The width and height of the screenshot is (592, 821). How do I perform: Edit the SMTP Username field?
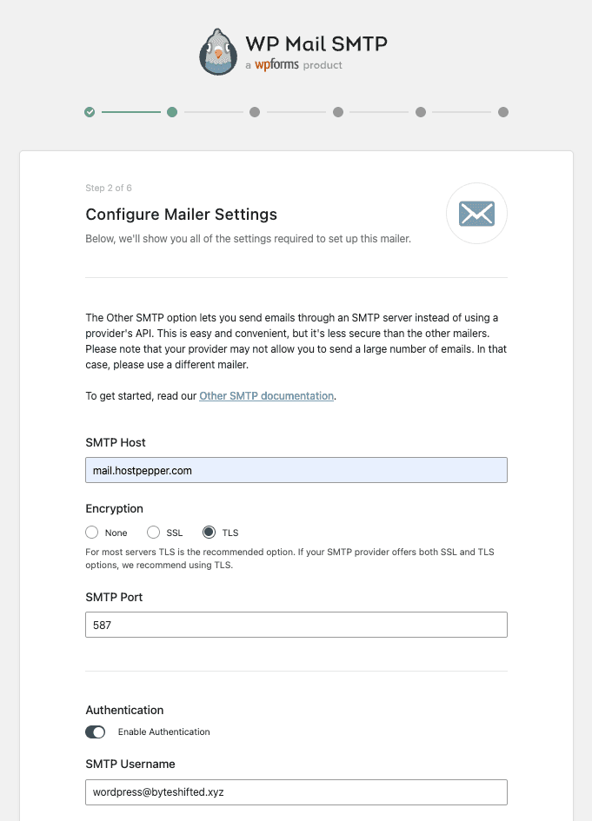(296, 792)
